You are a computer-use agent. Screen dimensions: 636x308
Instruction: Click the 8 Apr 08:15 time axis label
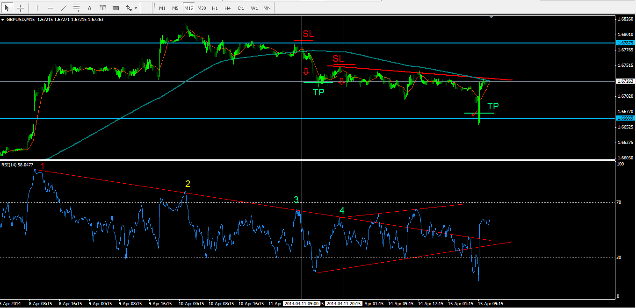pyautogui.click(x=41, y=303)
